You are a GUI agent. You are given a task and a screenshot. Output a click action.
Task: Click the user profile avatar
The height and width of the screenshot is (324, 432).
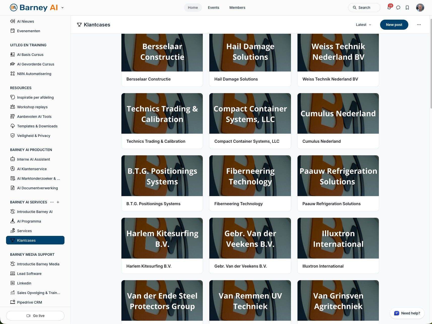click(420, 8)
